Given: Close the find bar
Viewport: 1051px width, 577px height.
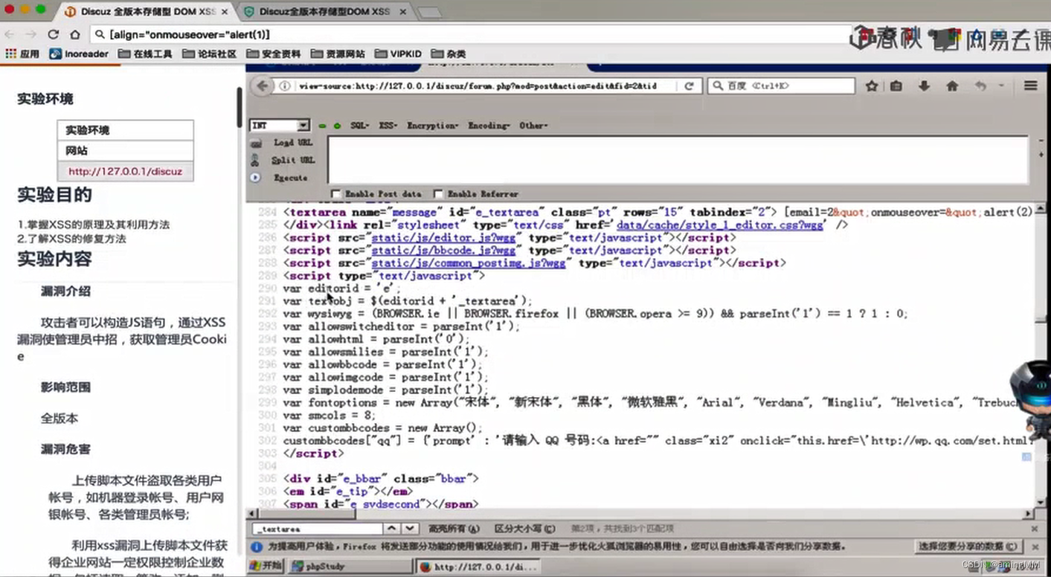Looking at the screenshot, I should 1034,529.
